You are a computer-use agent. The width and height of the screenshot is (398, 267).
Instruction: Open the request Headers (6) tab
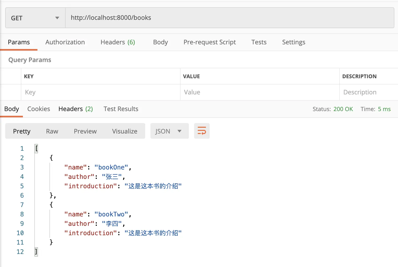[x=118, y=42]
